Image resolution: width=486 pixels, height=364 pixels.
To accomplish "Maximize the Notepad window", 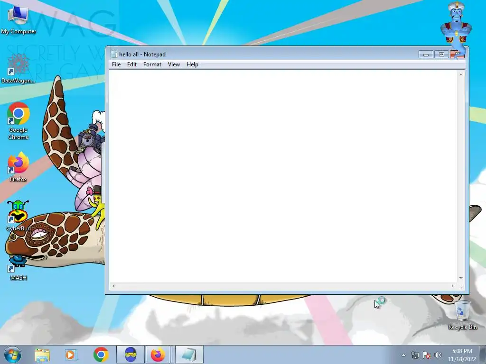I will tap(441, 55).
